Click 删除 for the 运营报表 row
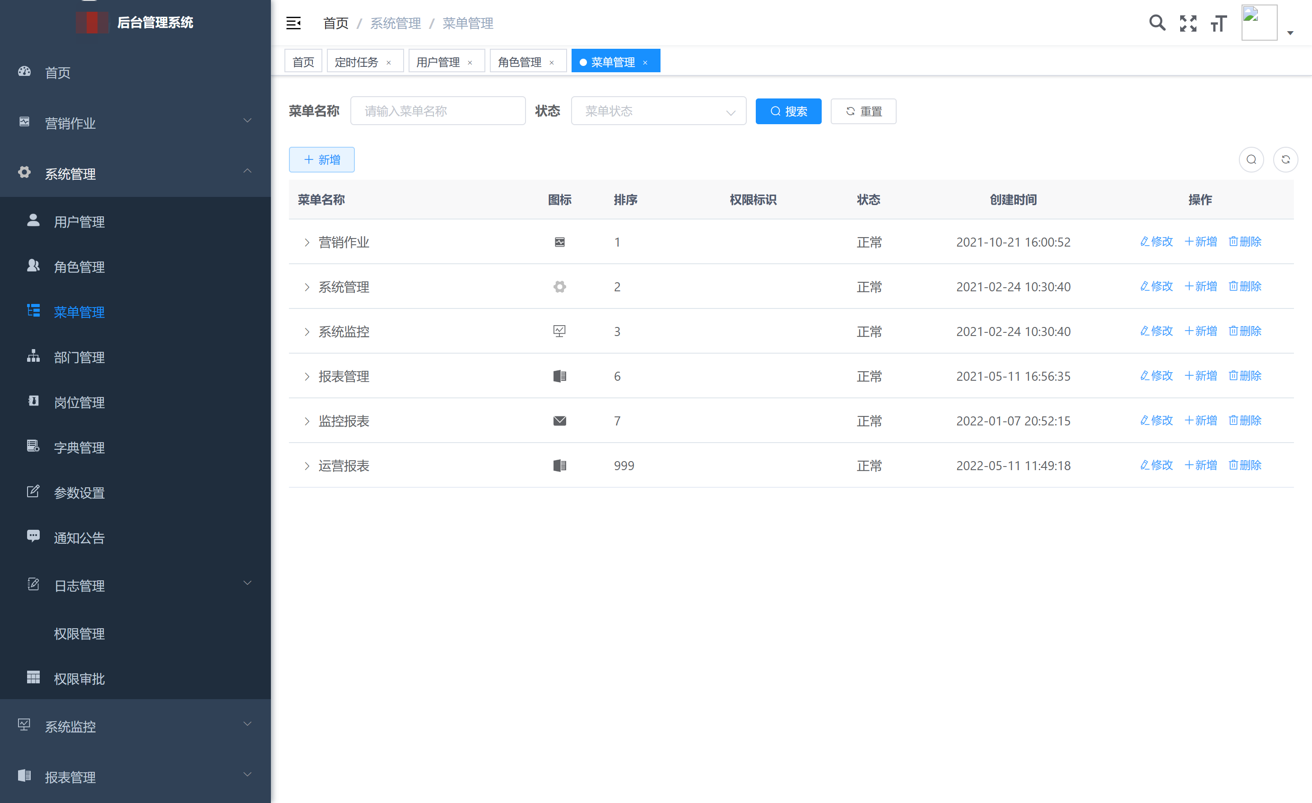The width and height of the screenshot is (1312, 803). [1245, 465]
